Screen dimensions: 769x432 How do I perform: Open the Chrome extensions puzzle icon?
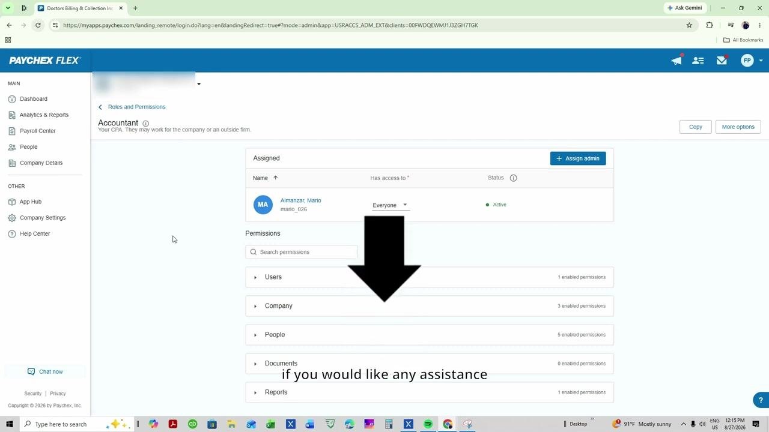coord(710,25)
